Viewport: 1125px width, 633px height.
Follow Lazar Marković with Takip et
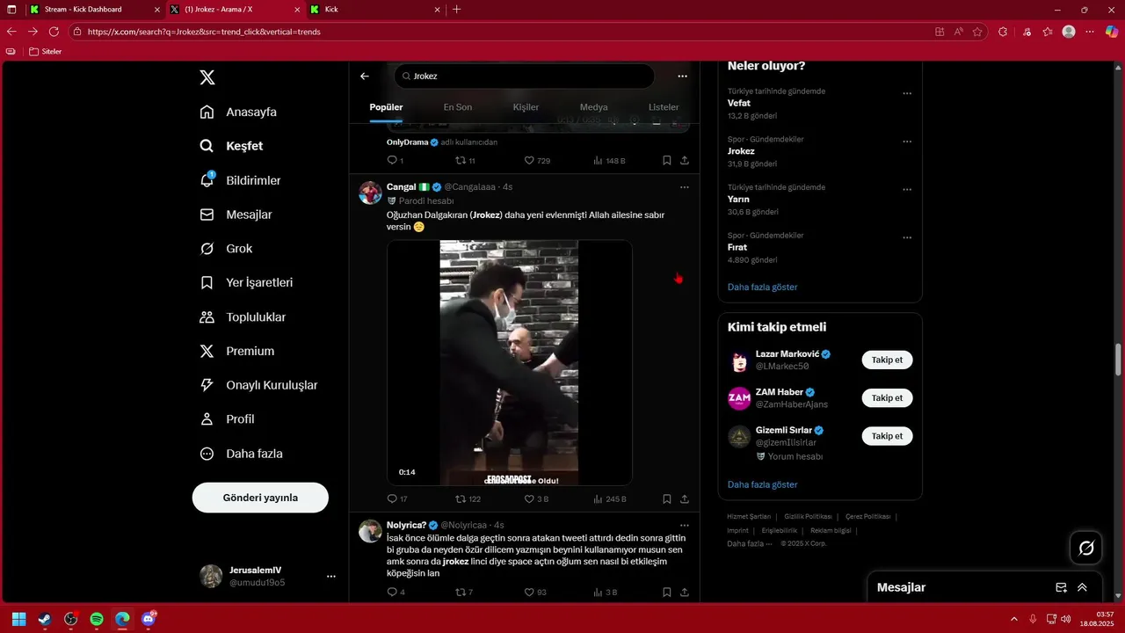(x=887, y=360)
